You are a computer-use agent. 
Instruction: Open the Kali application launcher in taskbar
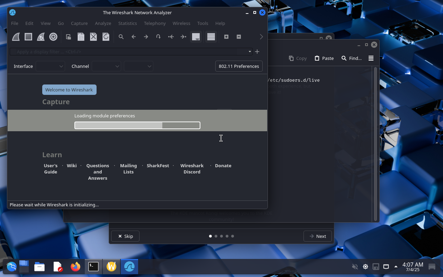pos(11,267)
